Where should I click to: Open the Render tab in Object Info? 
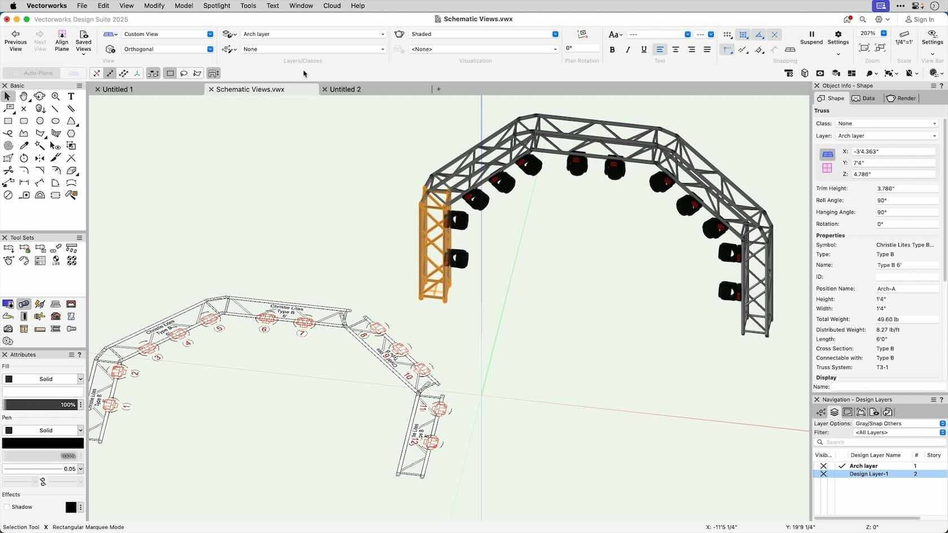click(x=901, y=98)
